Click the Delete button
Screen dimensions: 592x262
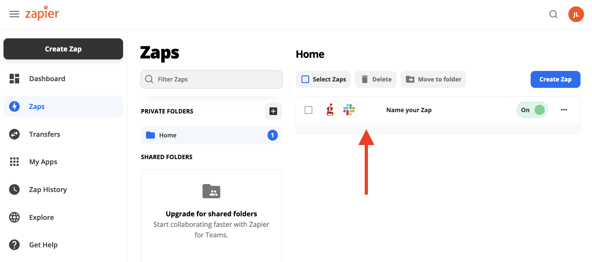pyautogui.click(x=376, y=79)
